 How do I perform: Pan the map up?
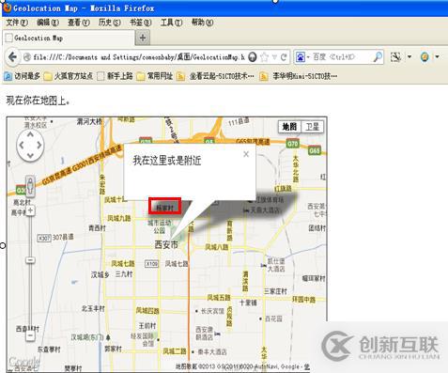(x=30, y=135)
